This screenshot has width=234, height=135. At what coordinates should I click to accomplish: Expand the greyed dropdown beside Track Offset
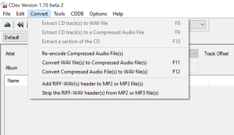pyautogui.click(x=195, y=53)
